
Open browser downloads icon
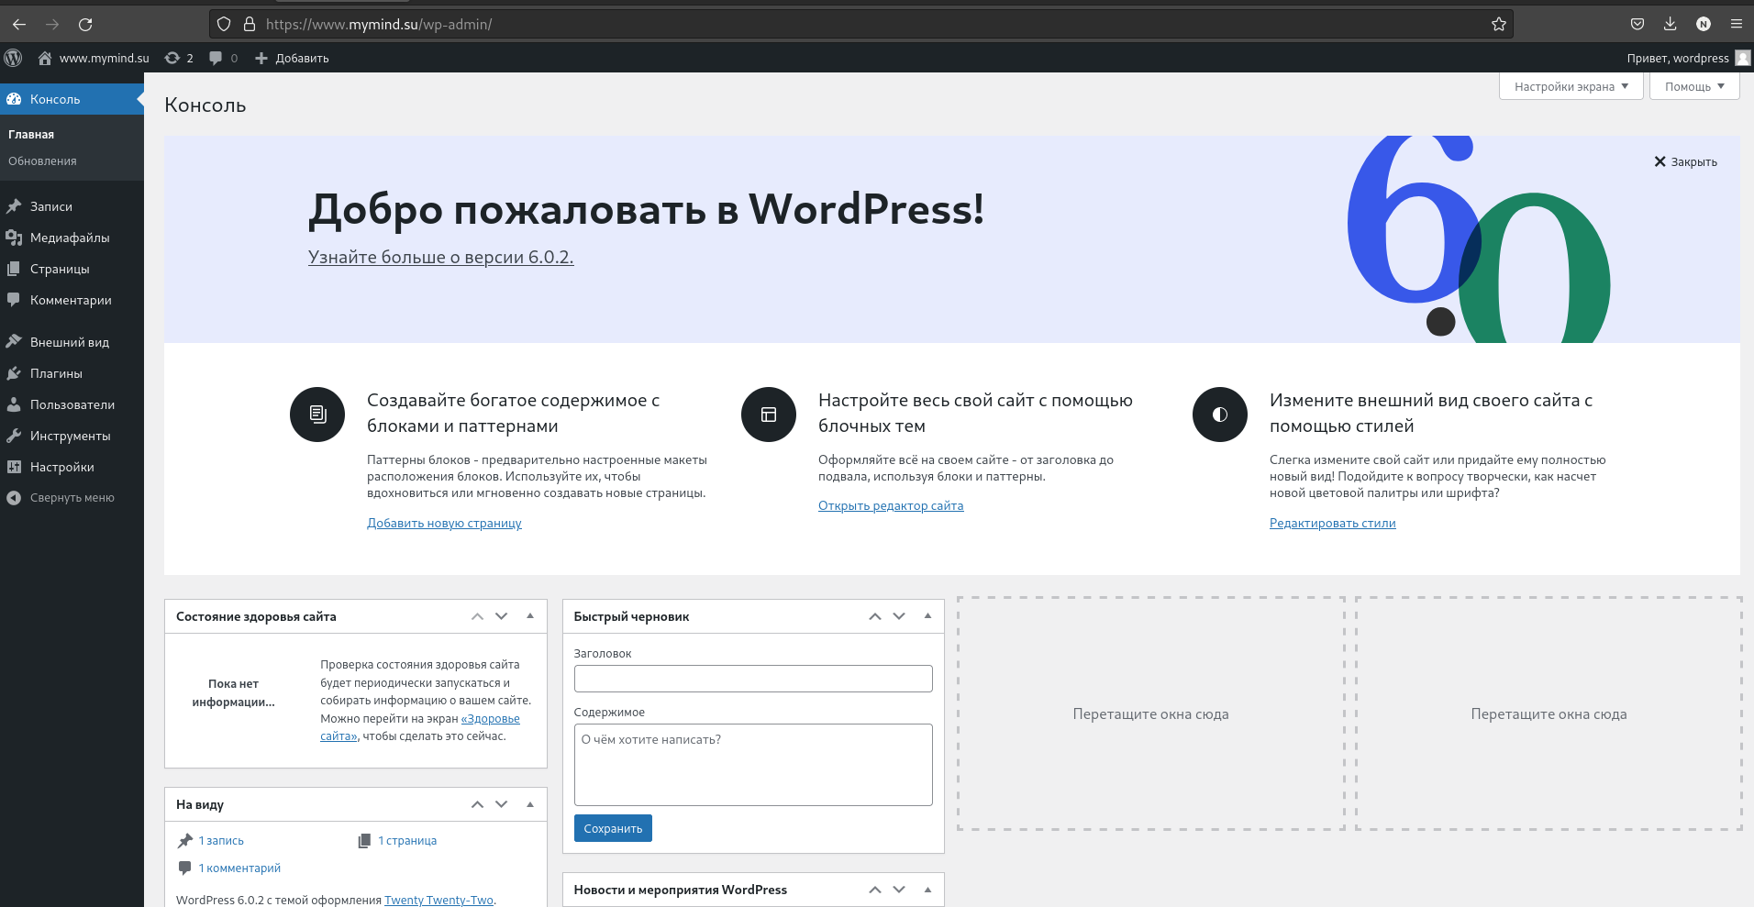click(1670, 24)
